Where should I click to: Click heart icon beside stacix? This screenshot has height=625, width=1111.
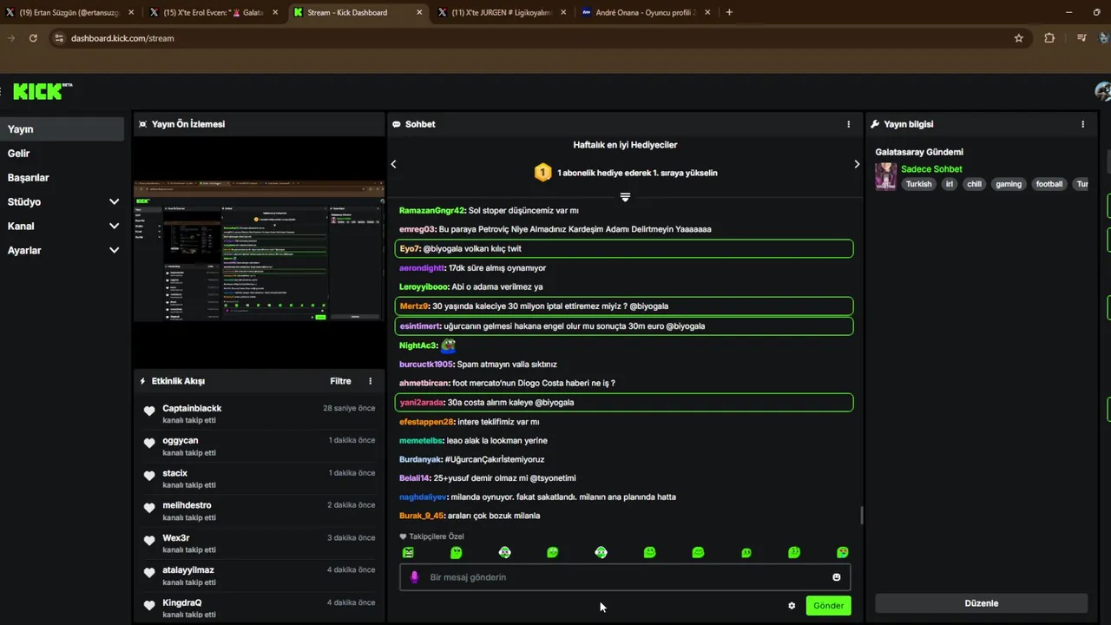[x=149, y=476]
